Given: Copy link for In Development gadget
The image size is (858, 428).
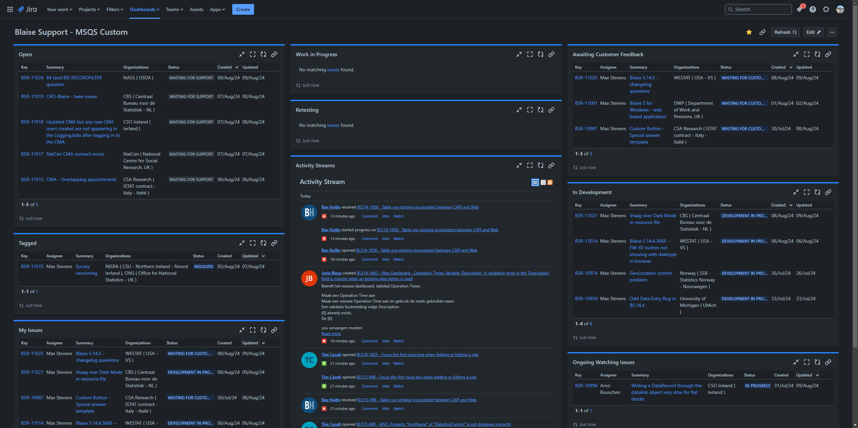Looking at the screenshot, I should click(x=828, y=192).
